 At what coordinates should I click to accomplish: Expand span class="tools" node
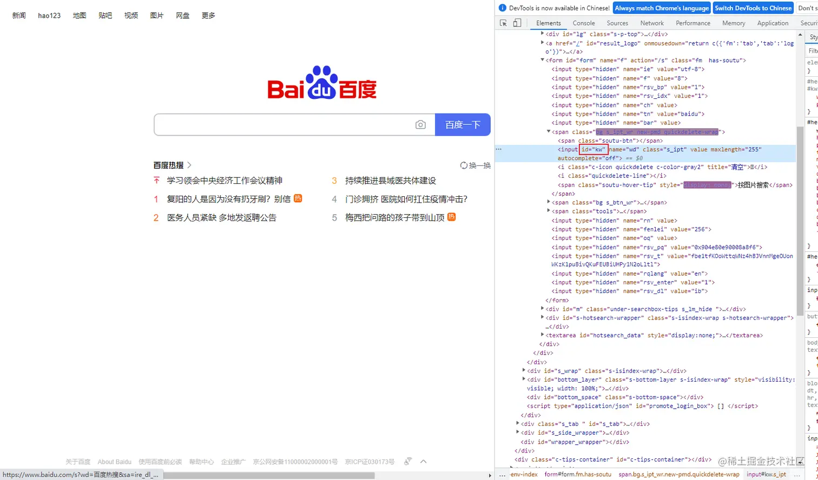(x=549, y=211)
